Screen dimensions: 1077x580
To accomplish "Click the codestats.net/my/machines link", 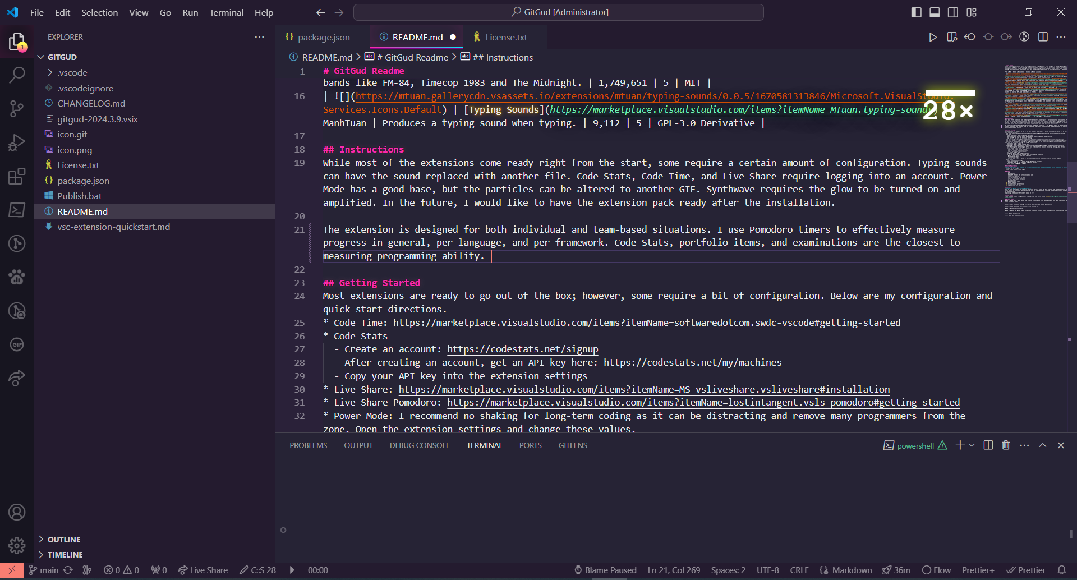I will [x=692, y=362].
